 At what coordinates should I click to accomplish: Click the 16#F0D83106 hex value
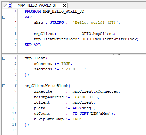click(x=85, y=97)
